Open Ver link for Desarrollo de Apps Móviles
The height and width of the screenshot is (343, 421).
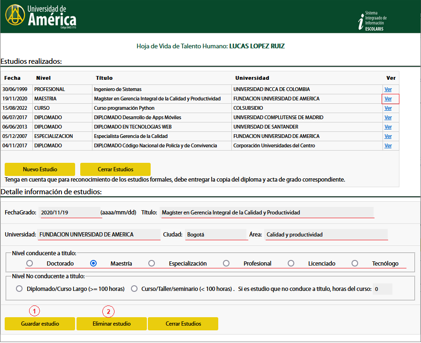tap(388, 118)
